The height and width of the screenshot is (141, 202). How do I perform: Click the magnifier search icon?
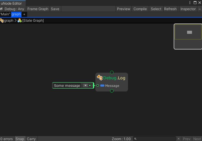click(135, 139)
